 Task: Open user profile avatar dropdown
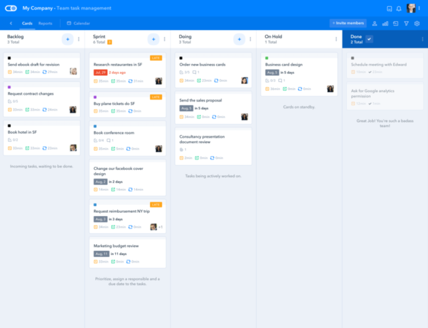click(x=412, y=9)
